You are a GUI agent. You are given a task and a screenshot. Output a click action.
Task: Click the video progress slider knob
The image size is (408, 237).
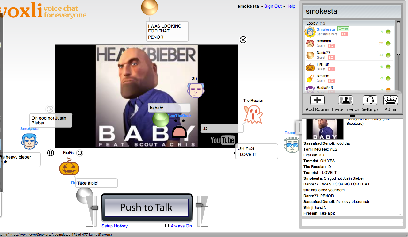coord(79,153)
